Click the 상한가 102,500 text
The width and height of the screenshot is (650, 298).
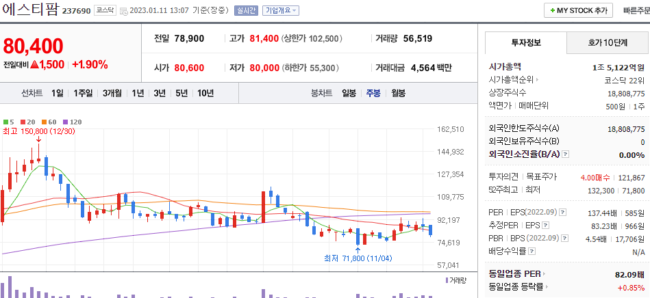(x=312, y=39)
